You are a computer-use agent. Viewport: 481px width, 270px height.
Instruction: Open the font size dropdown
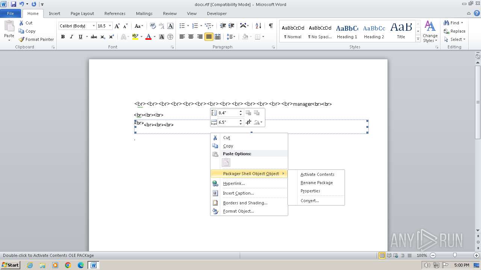coord(110,26)
